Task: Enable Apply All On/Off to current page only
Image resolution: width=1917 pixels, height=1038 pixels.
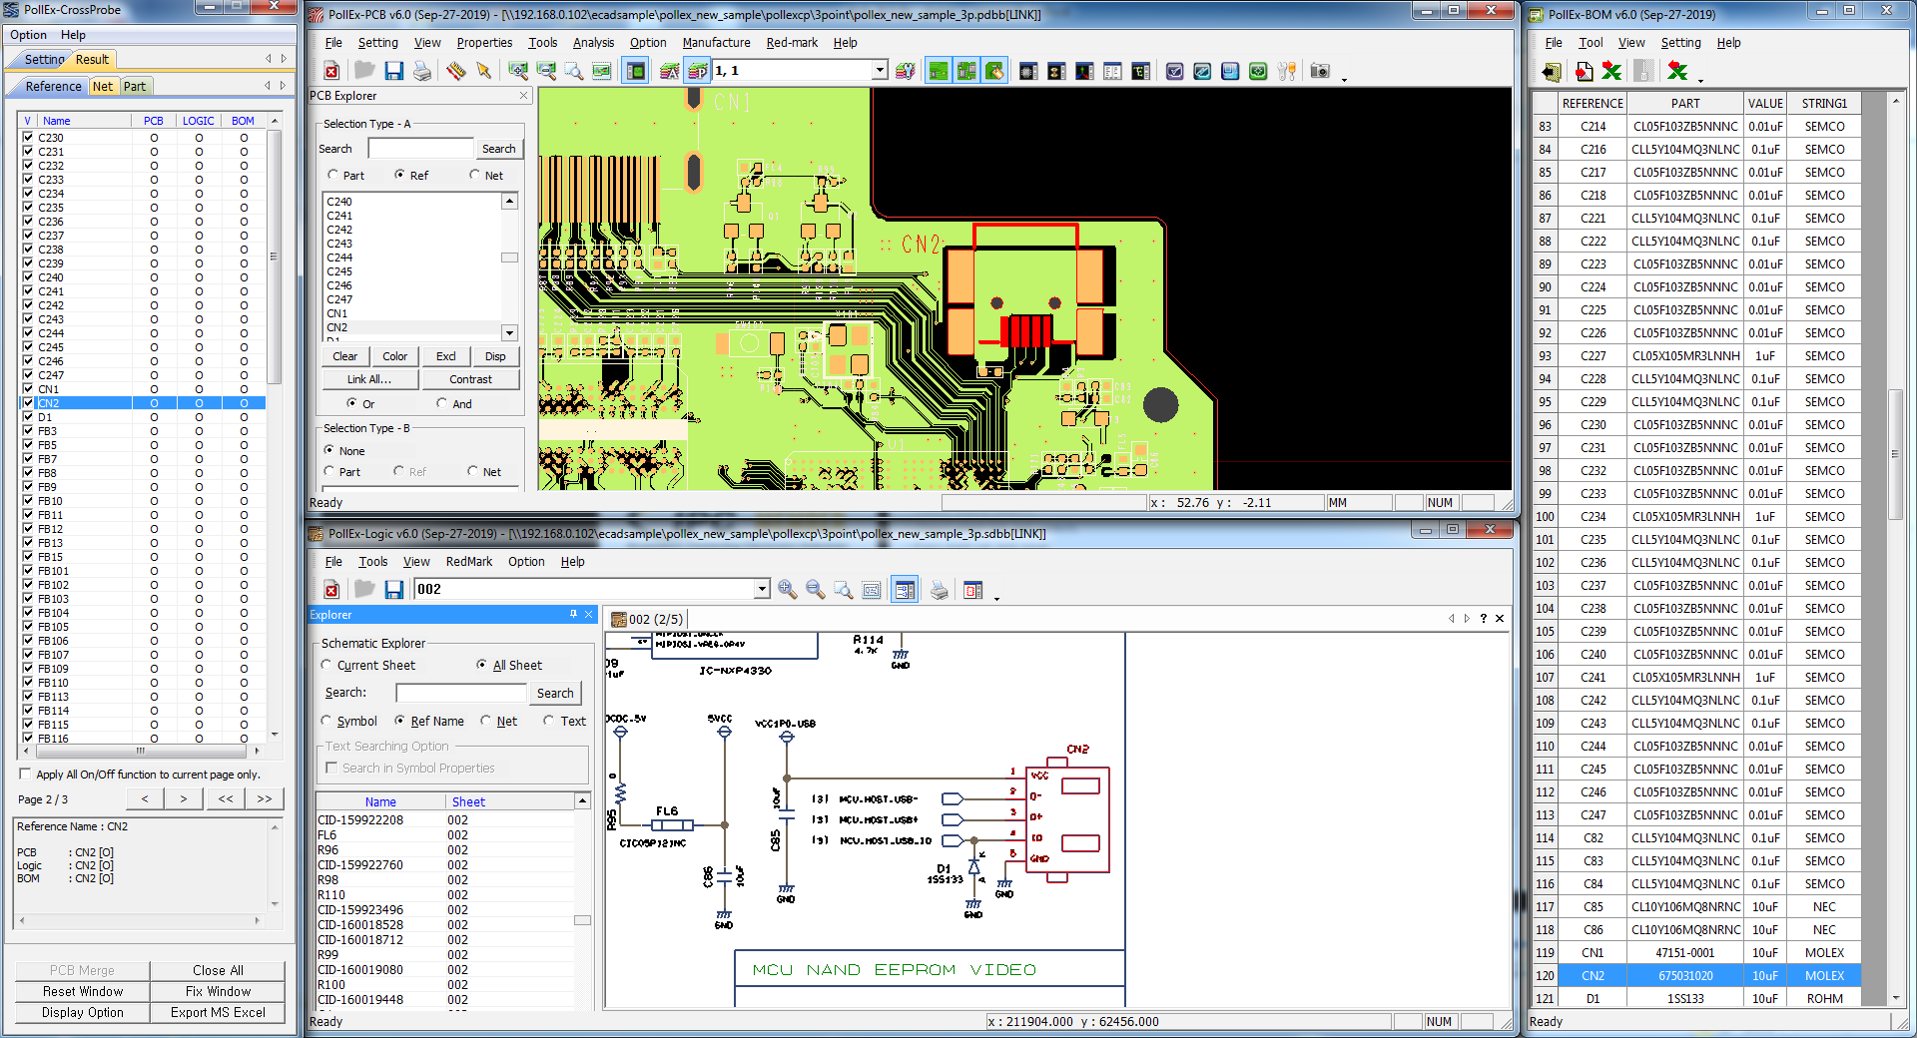Action: tap(24, 774)
